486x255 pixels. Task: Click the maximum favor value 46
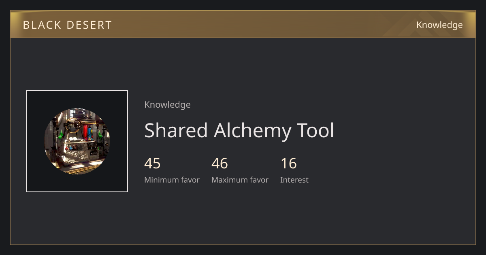(220, 164)
